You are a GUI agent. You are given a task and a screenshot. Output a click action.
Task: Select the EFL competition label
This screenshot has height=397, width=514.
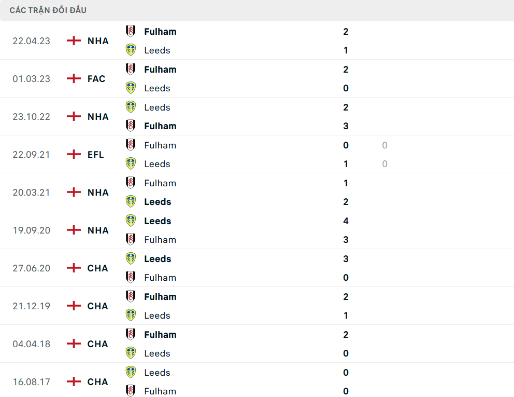tap(95, 154)
